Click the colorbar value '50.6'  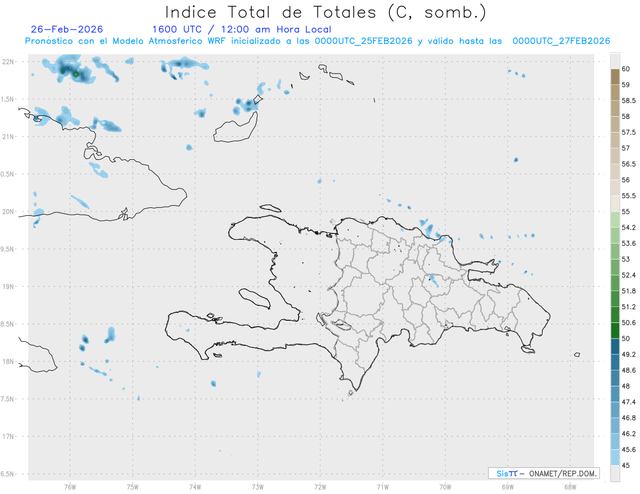(629, 322)
